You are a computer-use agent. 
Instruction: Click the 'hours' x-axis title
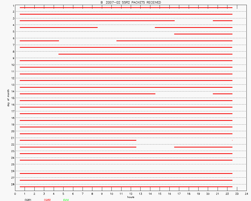131,197
